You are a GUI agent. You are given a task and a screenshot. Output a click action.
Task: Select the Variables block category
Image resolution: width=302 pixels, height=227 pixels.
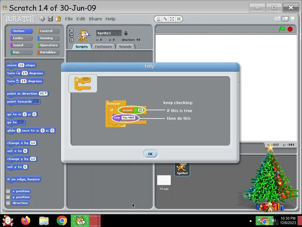[x=48, y=52]
